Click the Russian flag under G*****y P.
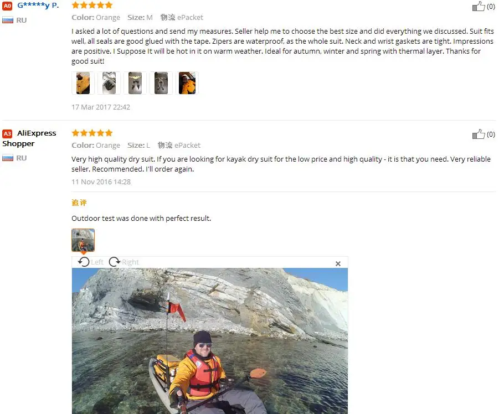 (x=8, y=20)
